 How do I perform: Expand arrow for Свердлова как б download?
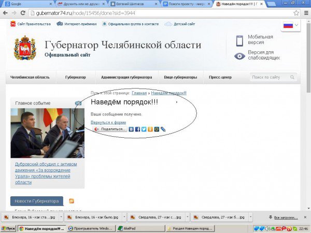pos(250,217)
